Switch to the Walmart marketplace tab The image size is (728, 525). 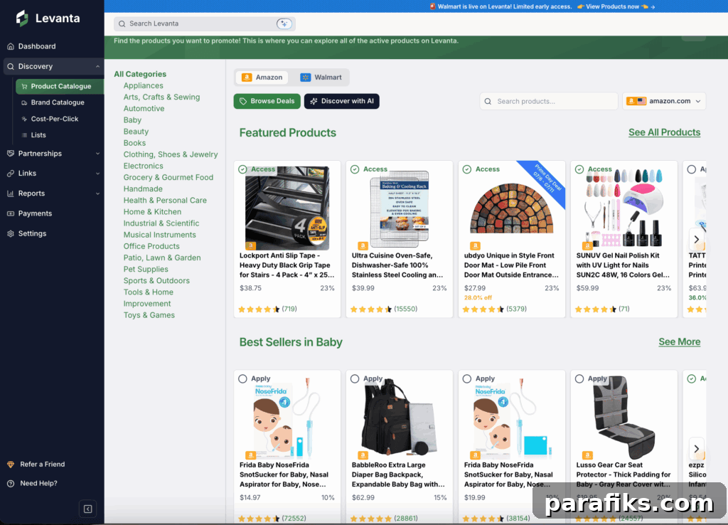click(x=321, y=78)
